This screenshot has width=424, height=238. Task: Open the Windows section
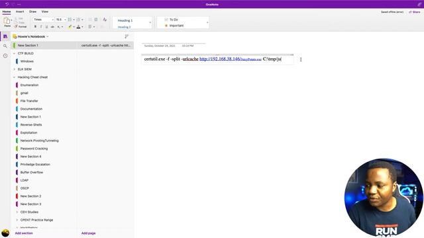tap(26, 61)
